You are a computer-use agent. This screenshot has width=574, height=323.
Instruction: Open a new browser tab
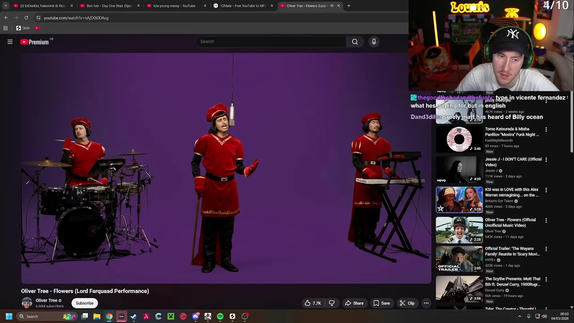[349, 6]
